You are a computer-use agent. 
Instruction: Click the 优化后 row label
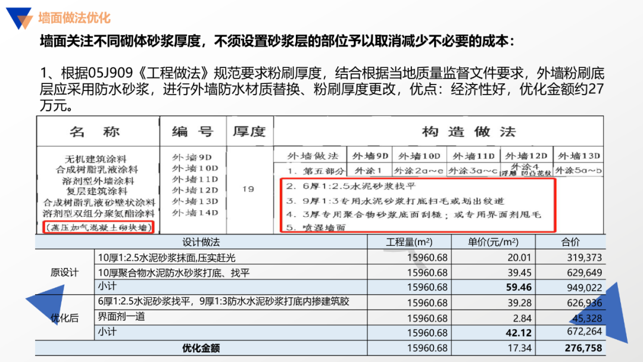[64, 318]
